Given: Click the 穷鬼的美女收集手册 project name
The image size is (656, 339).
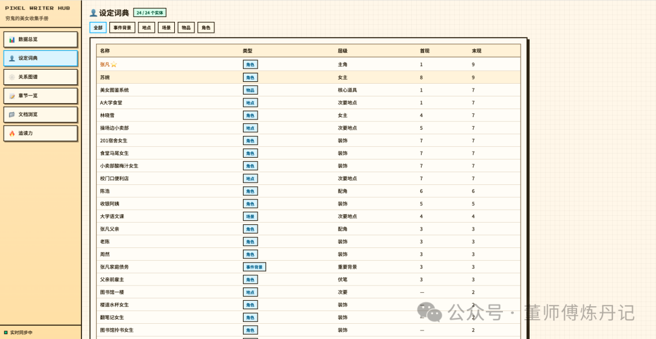Looking at the screenshot, I should pyautogui.click(x=27, y=18).
